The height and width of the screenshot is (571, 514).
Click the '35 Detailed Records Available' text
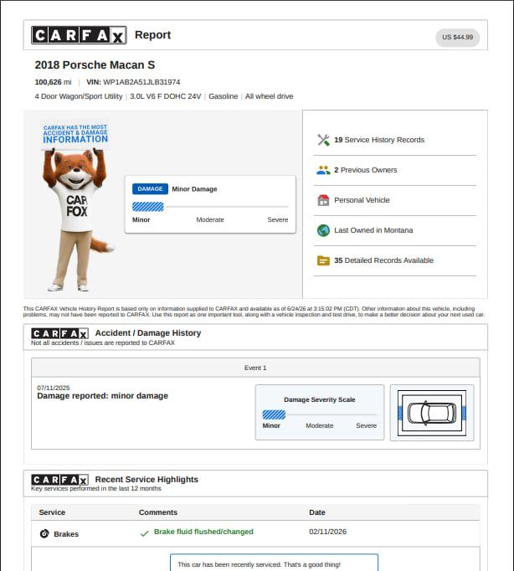click(383, 260)
